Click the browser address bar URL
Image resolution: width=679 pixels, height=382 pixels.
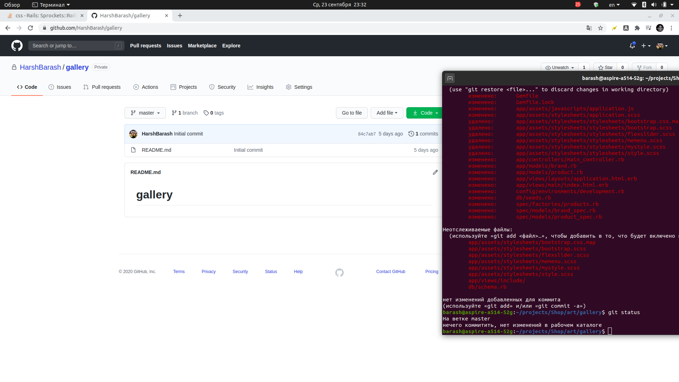[86, 28]
